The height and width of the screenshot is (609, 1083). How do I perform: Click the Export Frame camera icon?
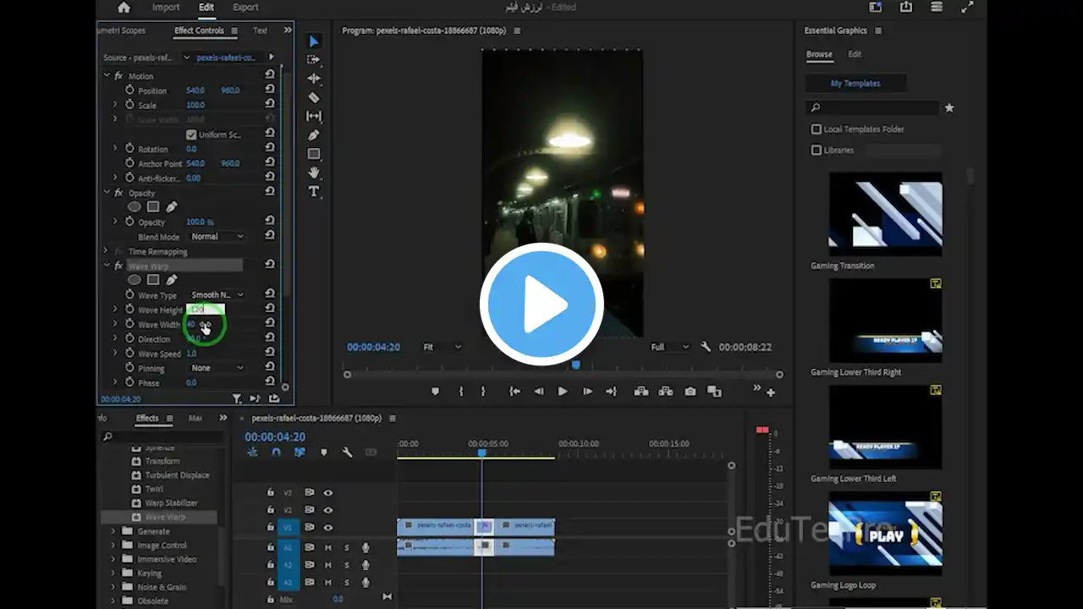(690, 392)
